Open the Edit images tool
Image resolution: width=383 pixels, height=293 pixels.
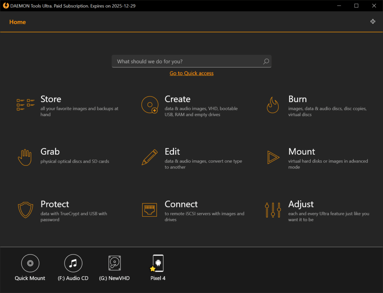pos(172,152)
